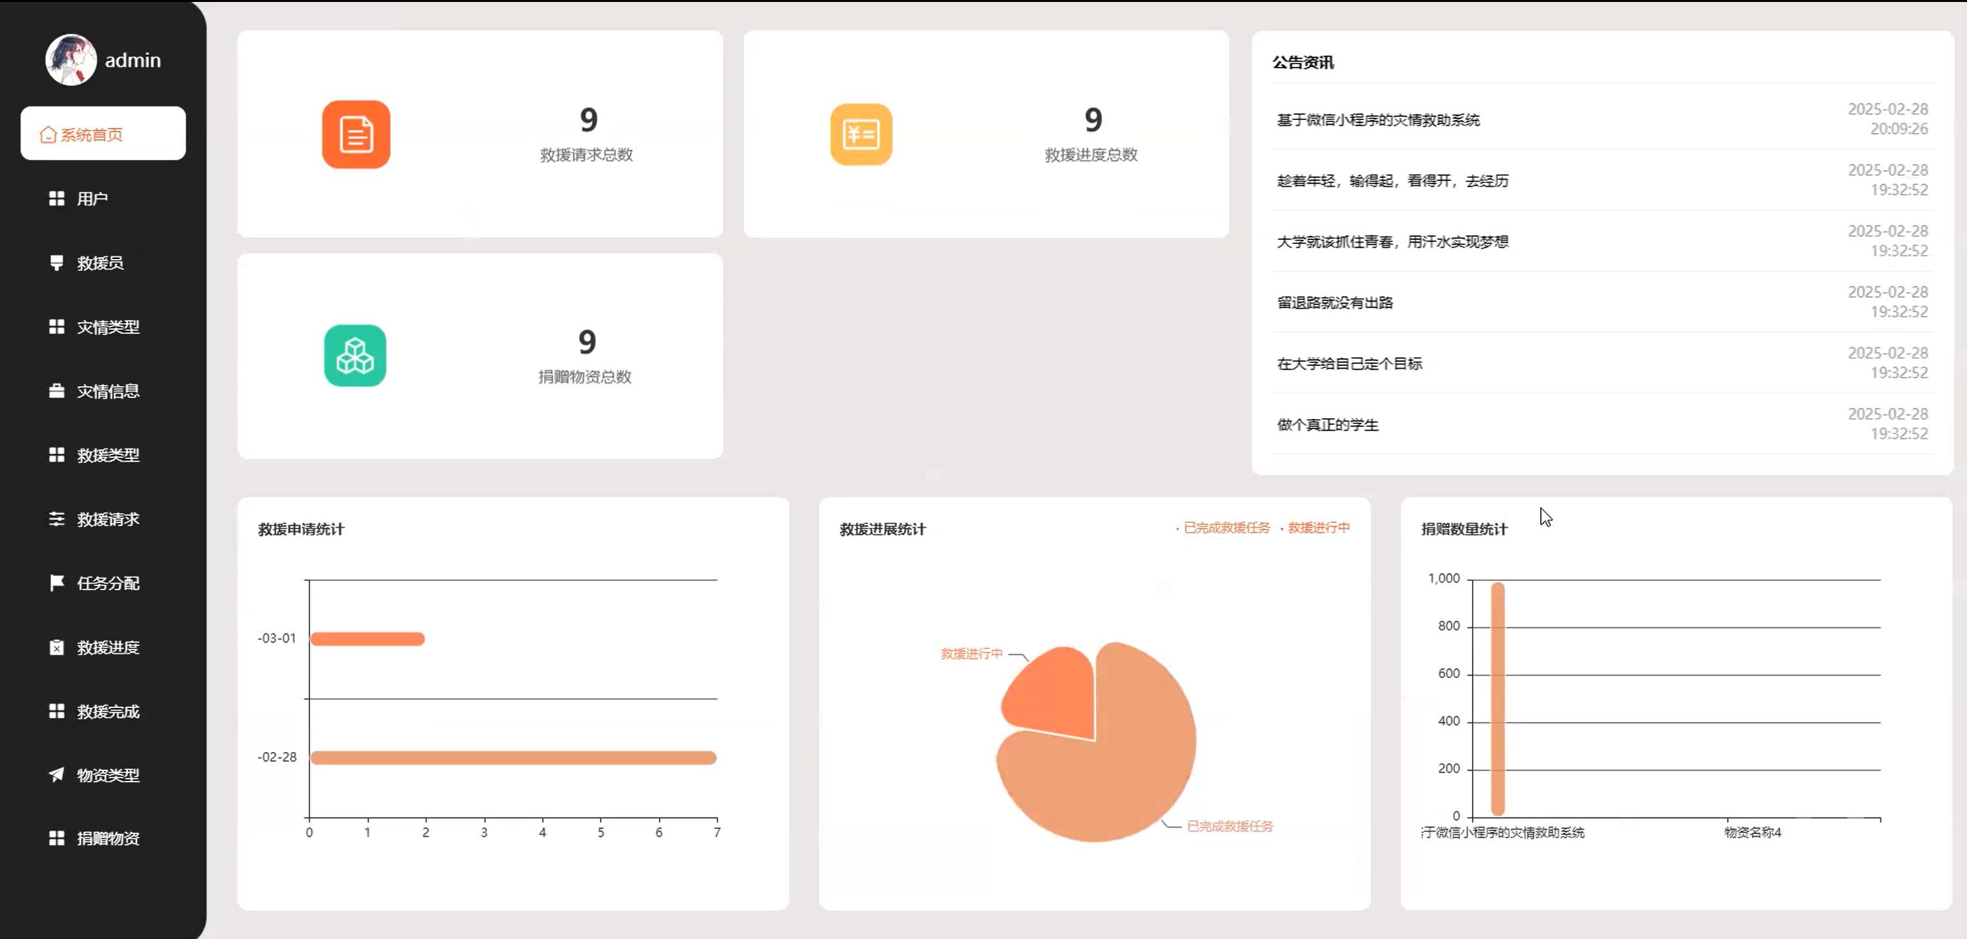Click the grid icon beside 救援完成

point(56,711)
